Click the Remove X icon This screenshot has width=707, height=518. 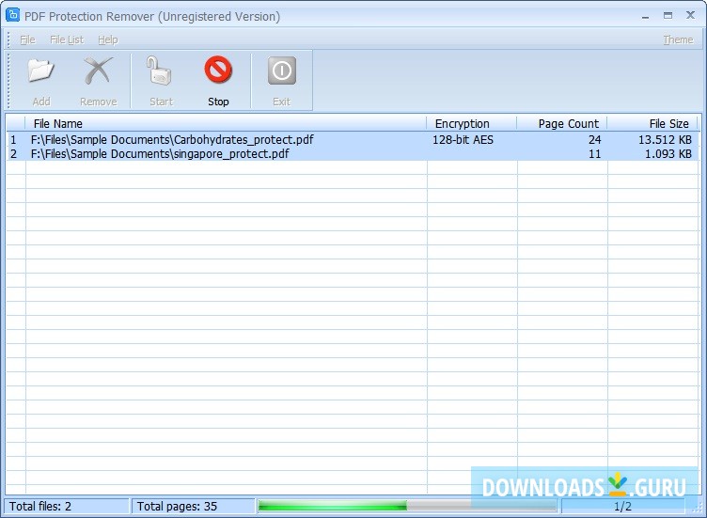[x=98, y=71]
